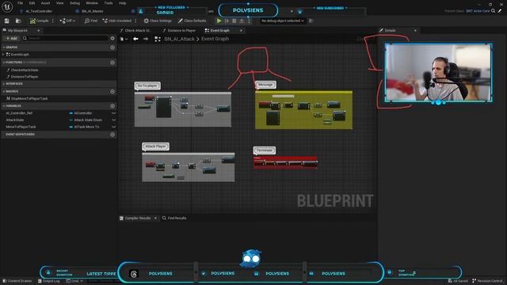The height and width of the screenshot is (285, 507).
Task: Click the Add button in My Blueprint
Action: point(11,38)
